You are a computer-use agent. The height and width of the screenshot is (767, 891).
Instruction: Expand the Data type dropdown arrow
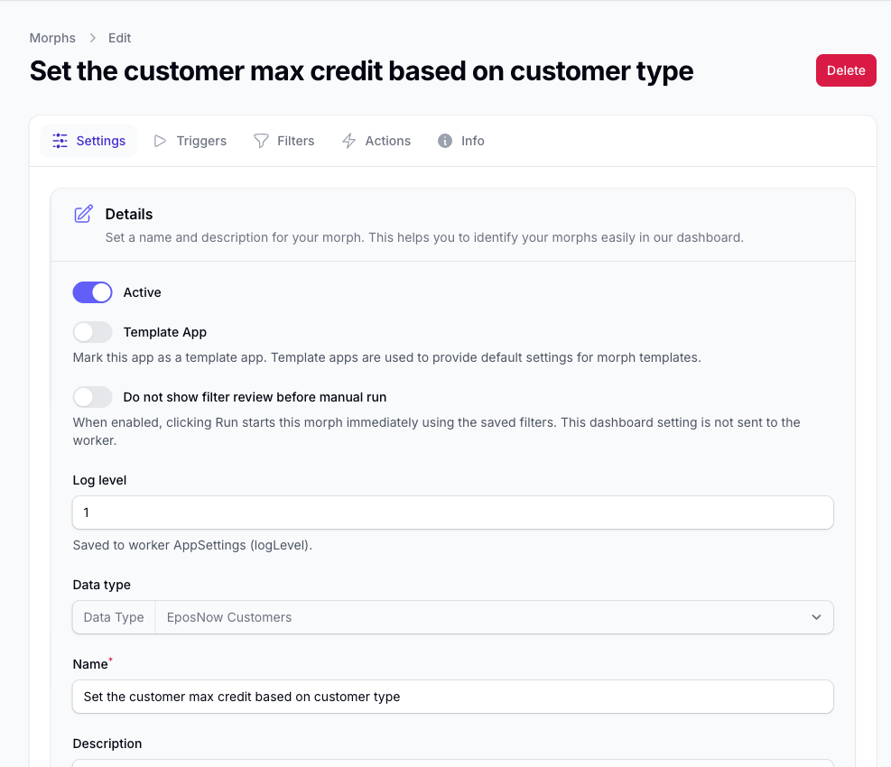[x=817, y=617]
